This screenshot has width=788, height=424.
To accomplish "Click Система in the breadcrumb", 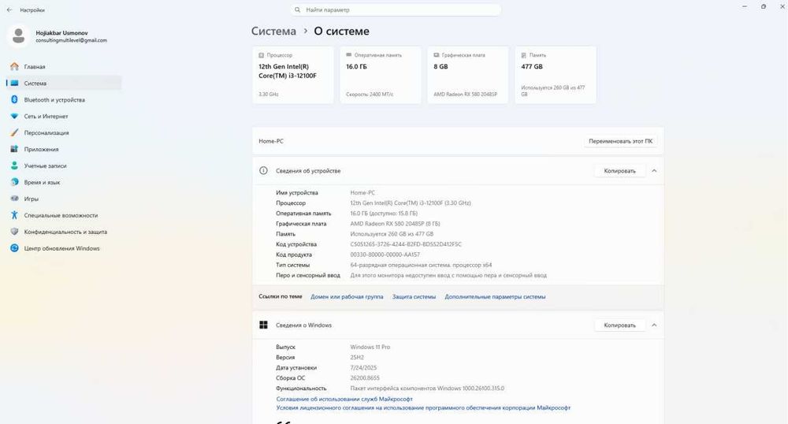I will coord(273,32).
